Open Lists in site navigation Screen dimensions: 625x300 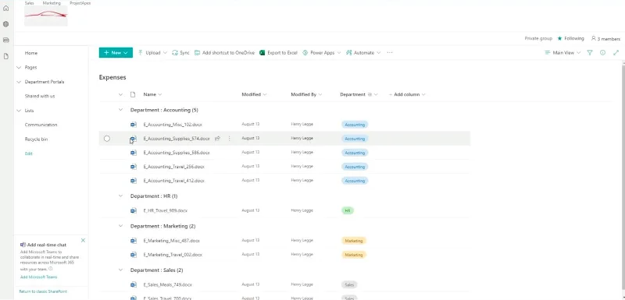pyautogui.click(x=29, y=111)
